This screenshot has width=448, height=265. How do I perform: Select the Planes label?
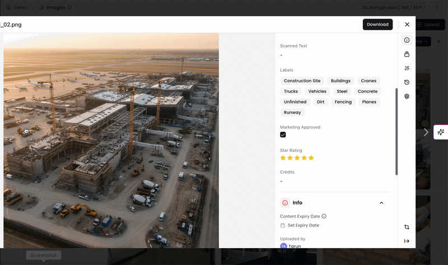tap(369, 102)
